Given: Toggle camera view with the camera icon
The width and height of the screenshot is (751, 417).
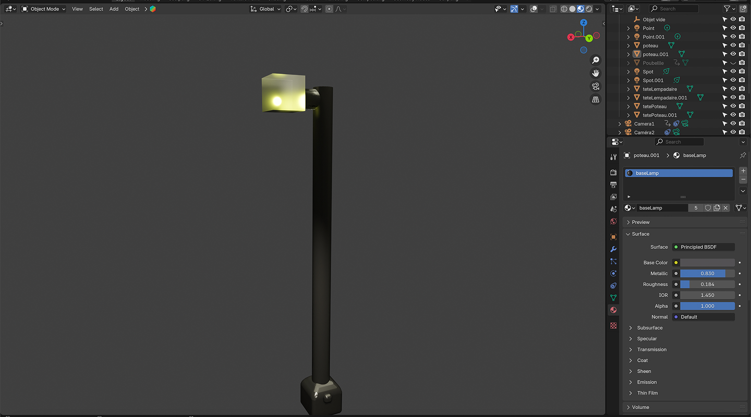Looking at the screenshot, I should click(x=596, y=87).
